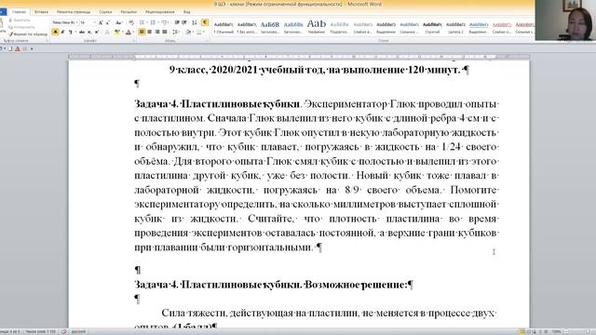Open the Ссылки ribbon tab
The image size is (596, 335).
point(105,12)
